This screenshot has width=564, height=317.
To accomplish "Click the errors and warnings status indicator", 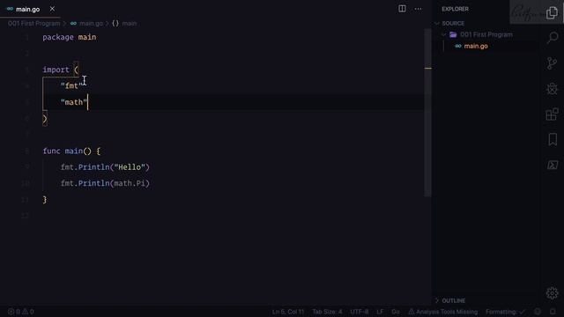I will (x=21, y=312).
